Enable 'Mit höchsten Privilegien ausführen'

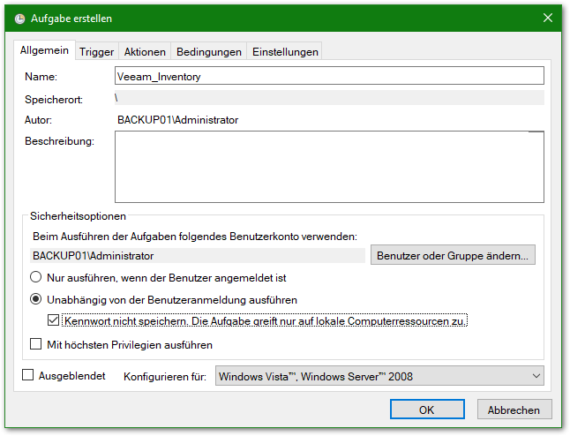click(37, 344)
